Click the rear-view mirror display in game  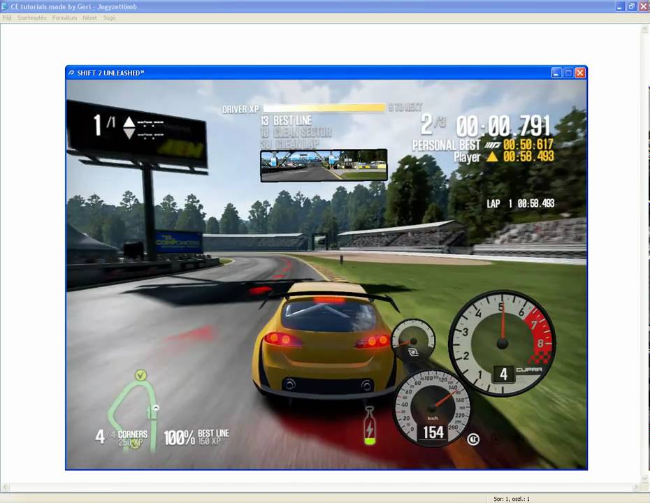click(x=324, y=166)
